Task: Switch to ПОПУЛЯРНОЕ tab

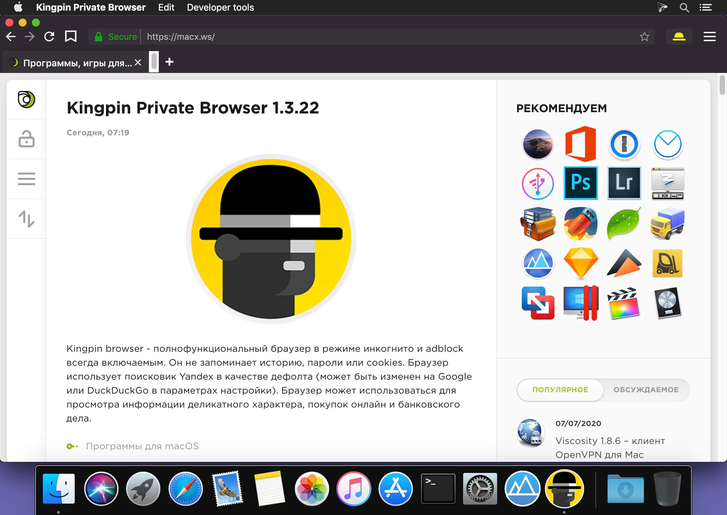Action: (x=560, y=390)
